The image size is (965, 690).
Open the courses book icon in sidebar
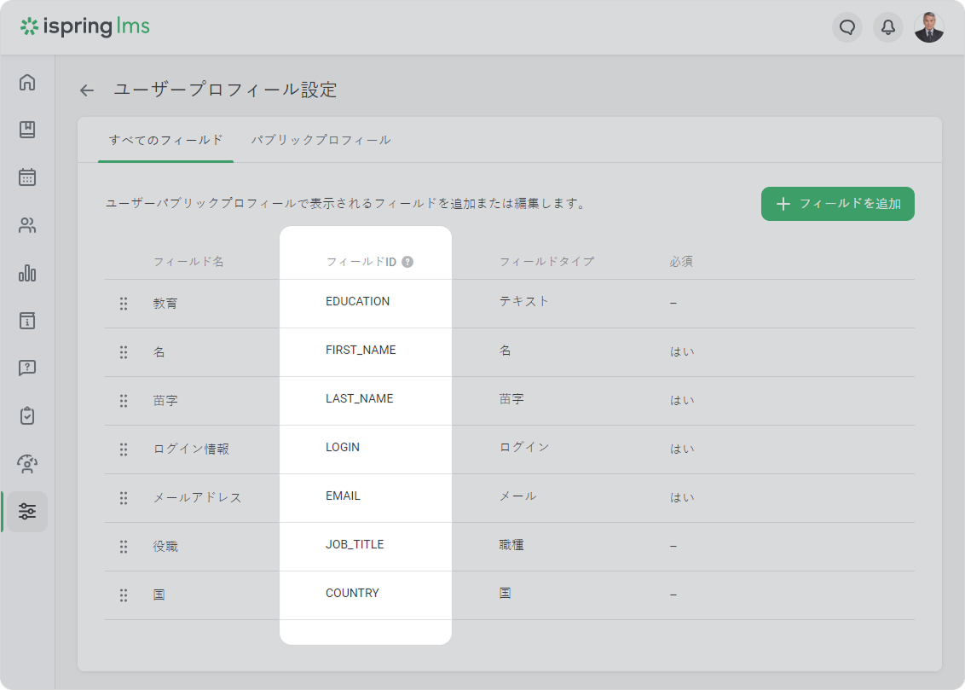click(x=27, y=130)
